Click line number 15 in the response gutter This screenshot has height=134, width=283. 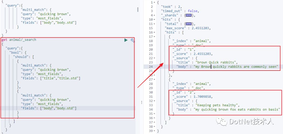(151, 28)
